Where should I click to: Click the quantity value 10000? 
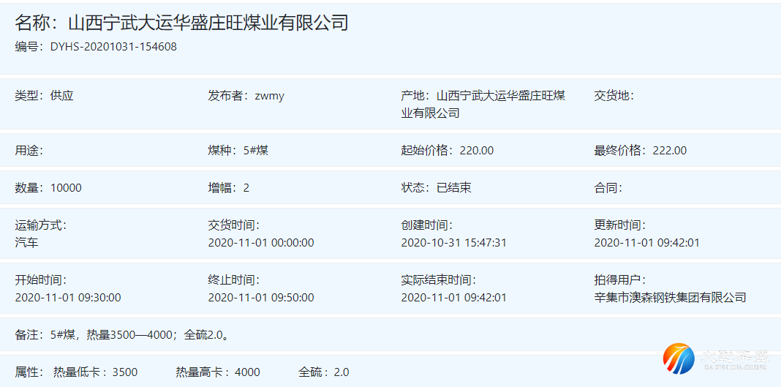click(66, 188)
